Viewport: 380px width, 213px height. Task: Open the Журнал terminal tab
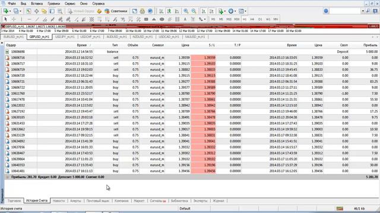point(218,201)
